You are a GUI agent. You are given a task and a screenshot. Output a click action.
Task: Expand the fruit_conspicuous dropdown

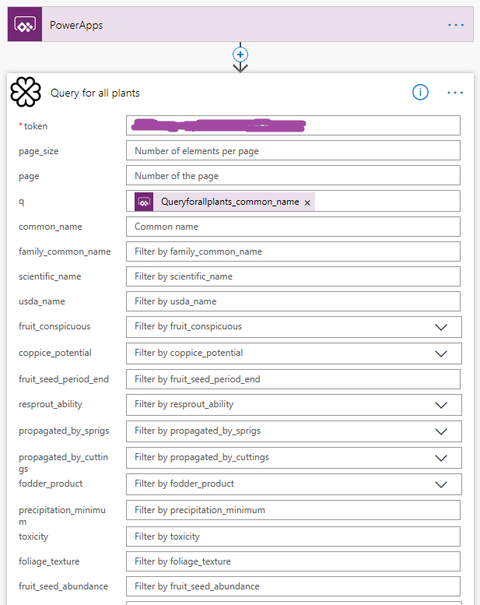(x=441, y=327)
